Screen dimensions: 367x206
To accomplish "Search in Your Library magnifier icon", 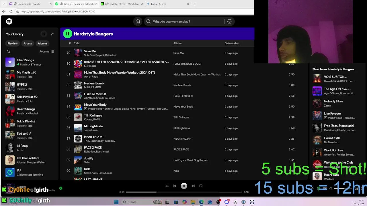I will click(8, 51).
